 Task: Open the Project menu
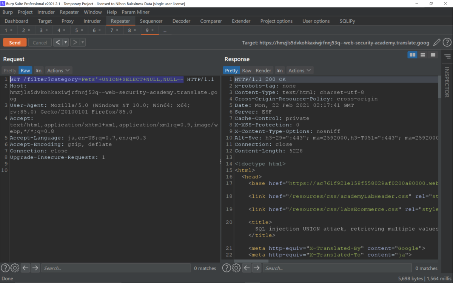pos(25,12)
